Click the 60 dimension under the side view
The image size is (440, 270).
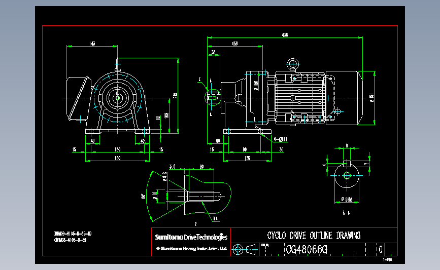[218, 141]
